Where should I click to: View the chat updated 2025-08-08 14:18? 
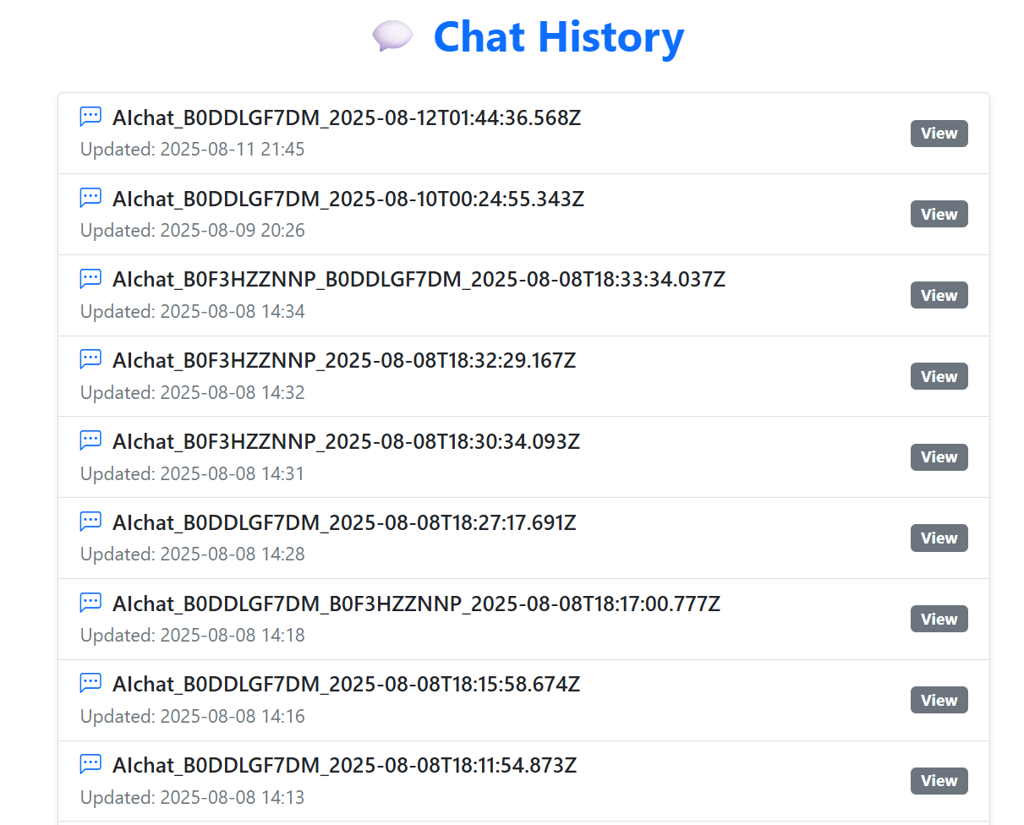939,619
